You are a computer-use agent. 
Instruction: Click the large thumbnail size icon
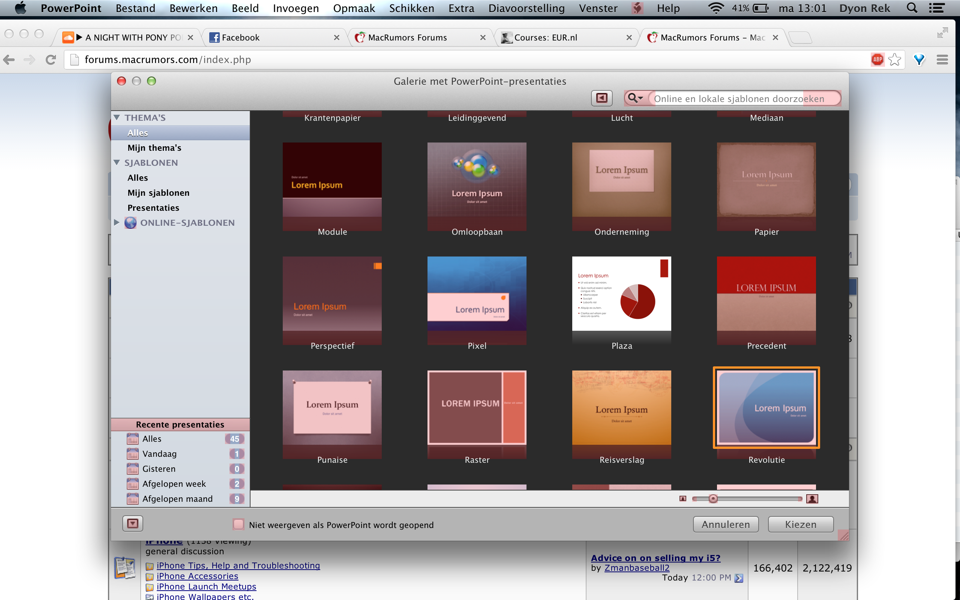(812, 498)
